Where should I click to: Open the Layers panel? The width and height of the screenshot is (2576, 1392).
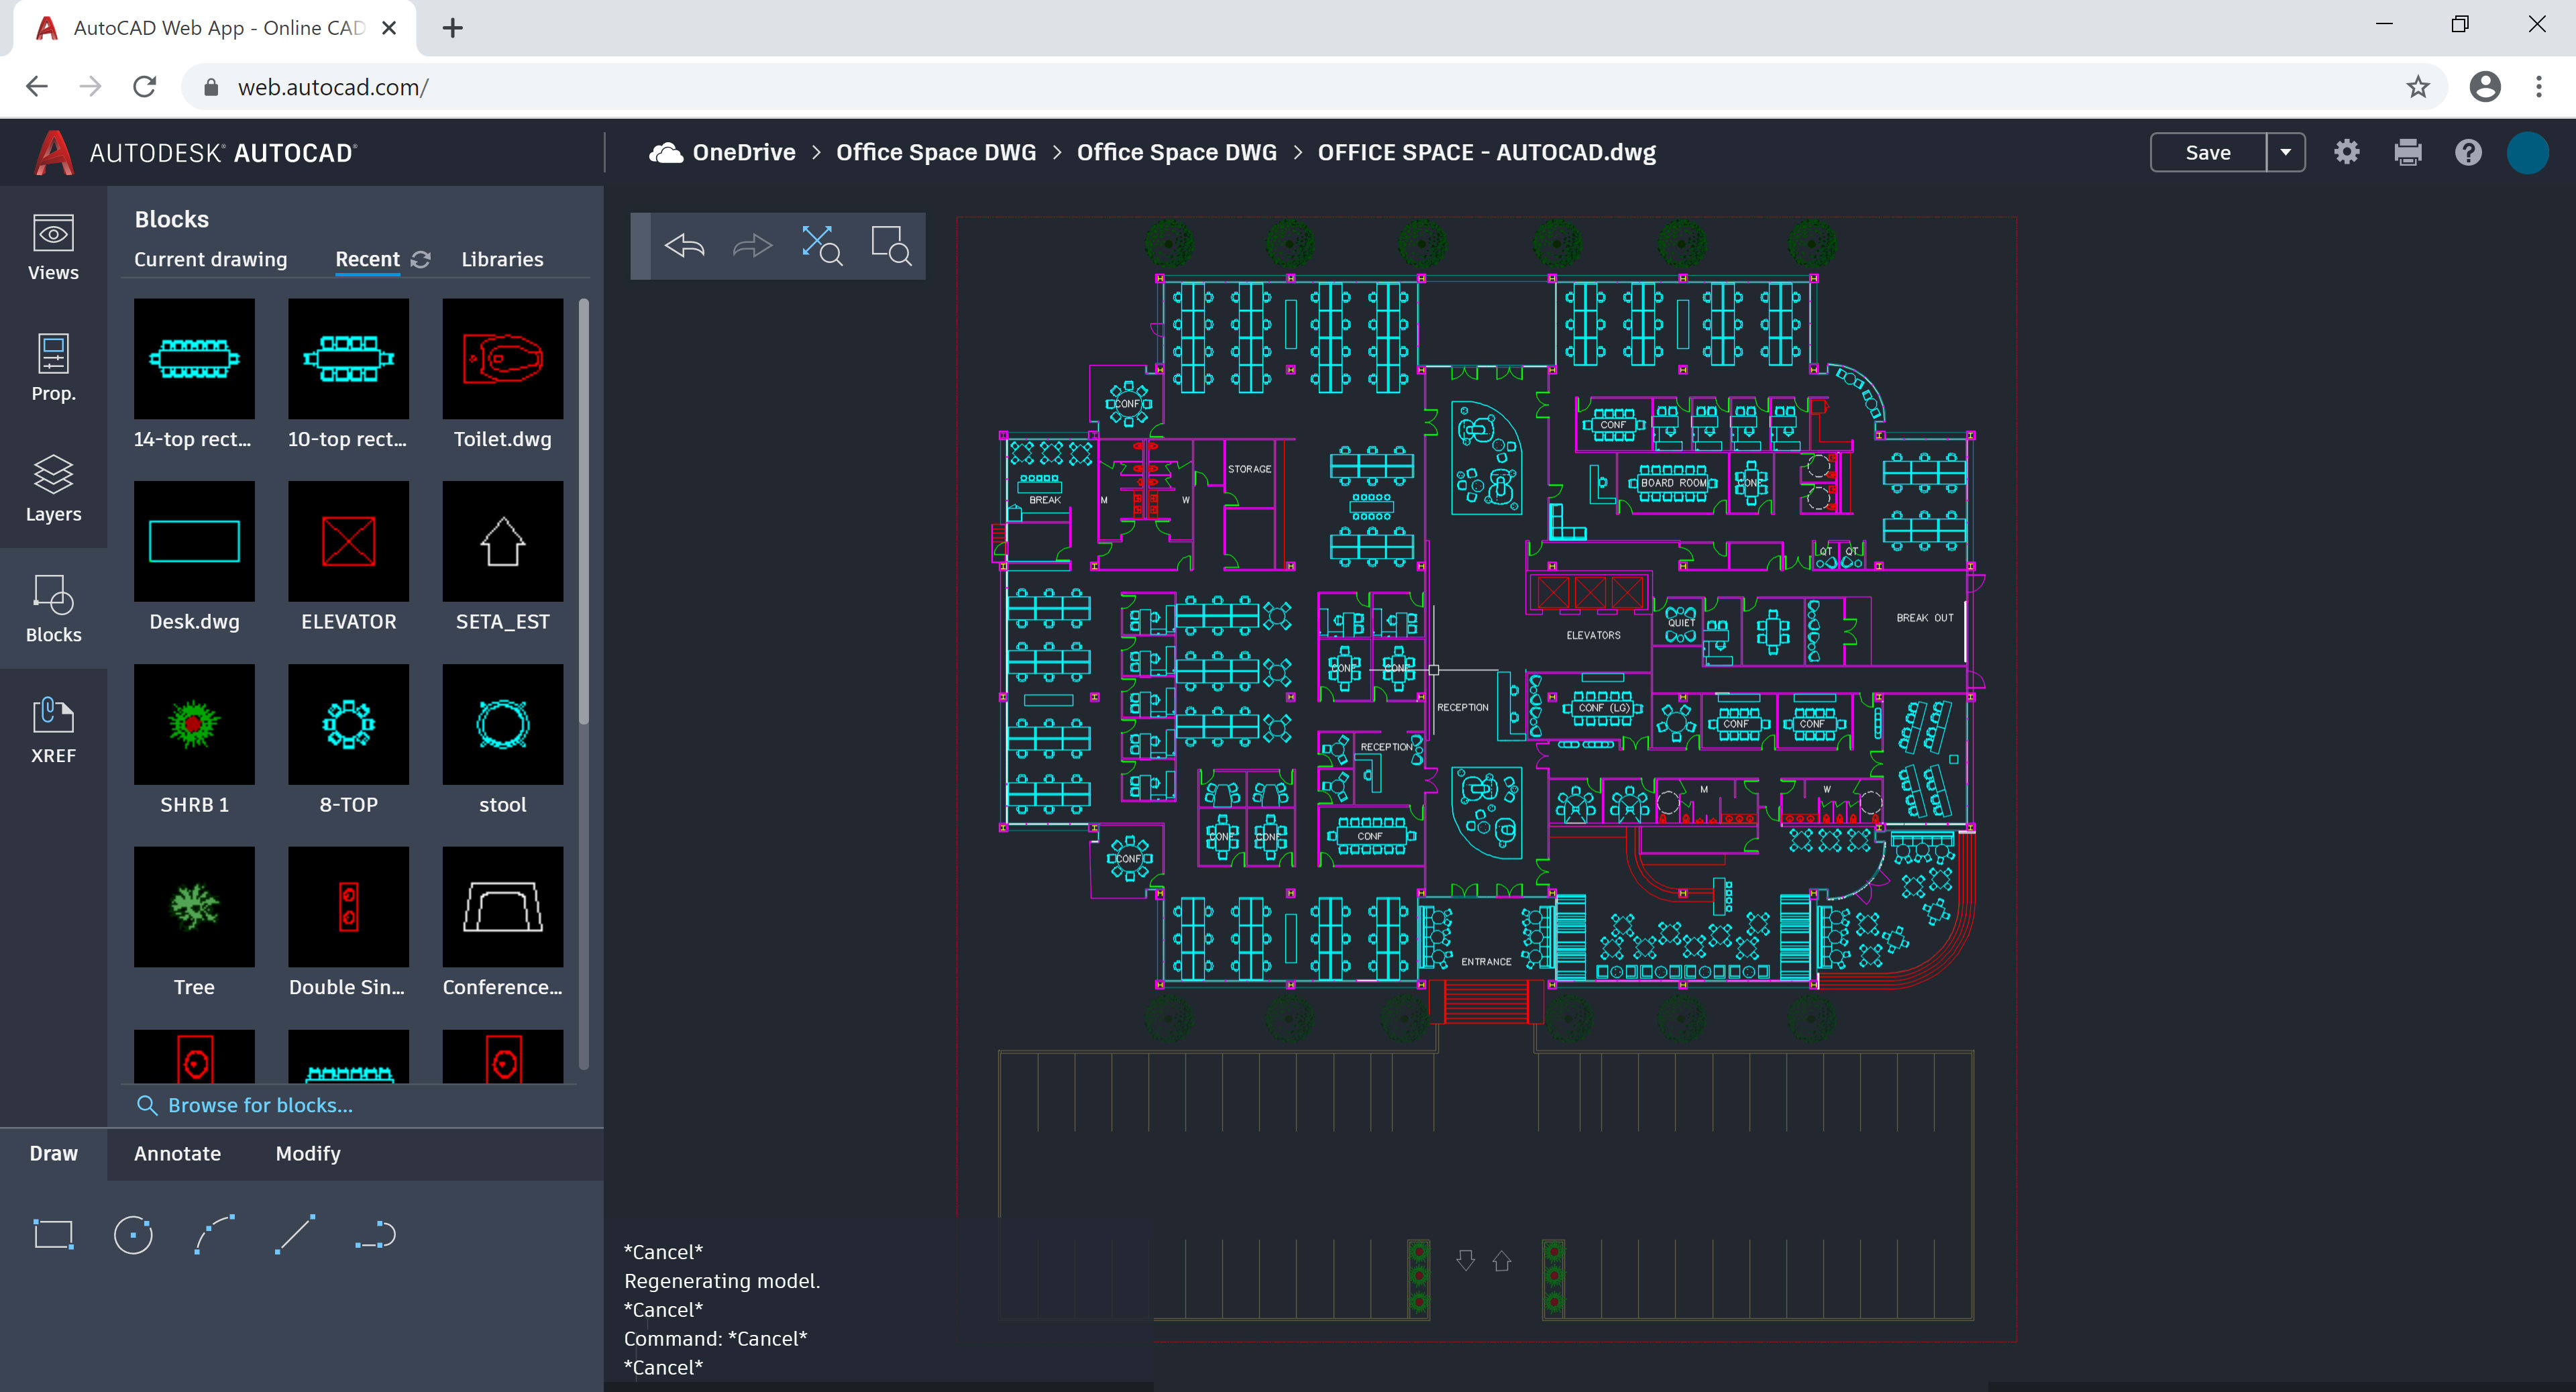(53, 488)
